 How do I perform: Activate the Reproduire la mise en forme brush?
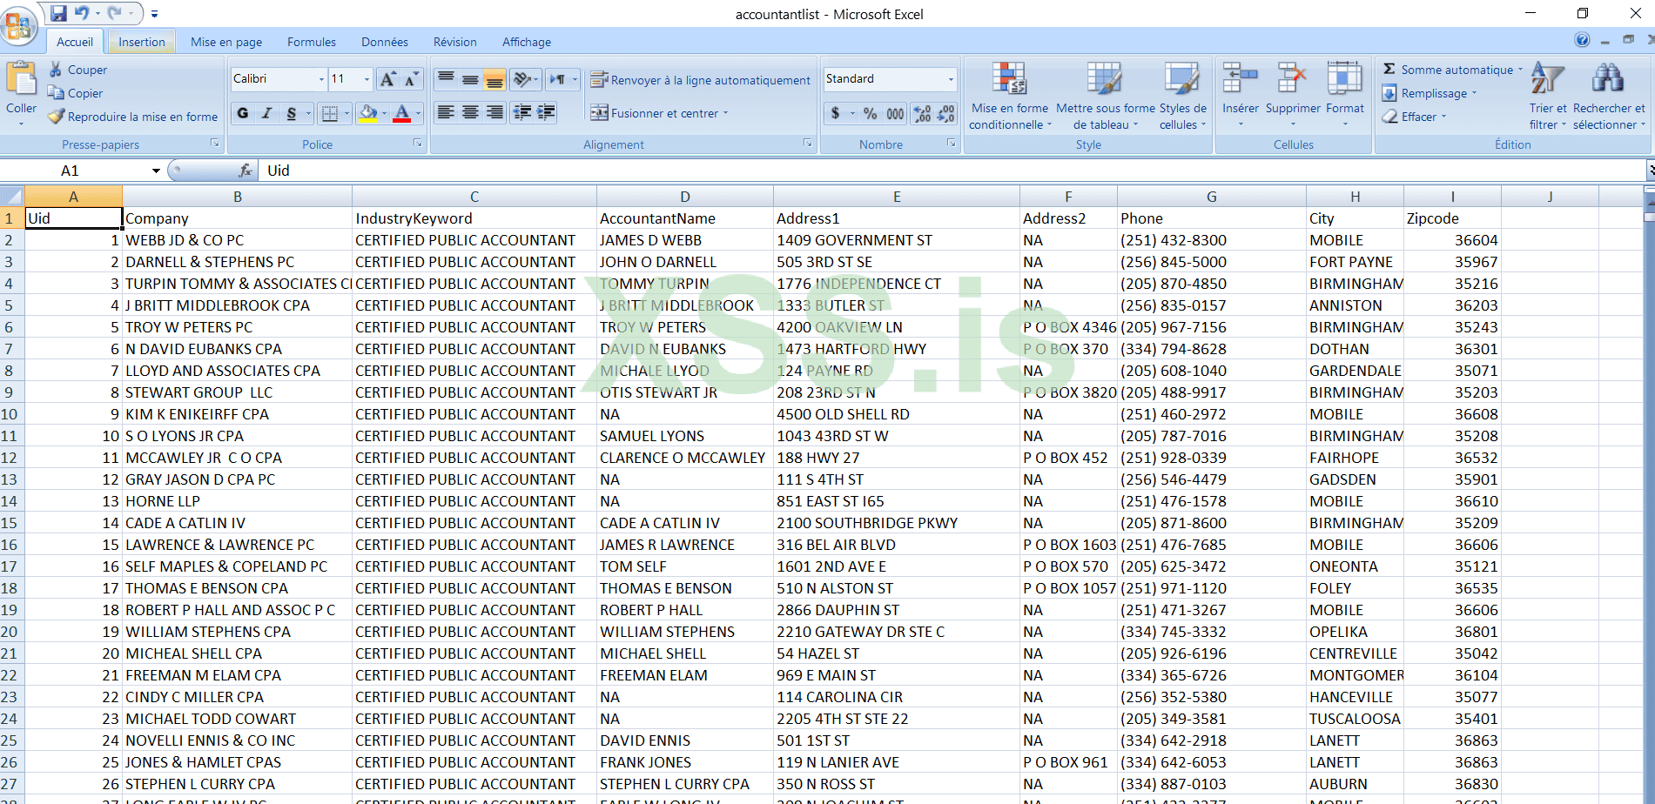click(133, 117)
